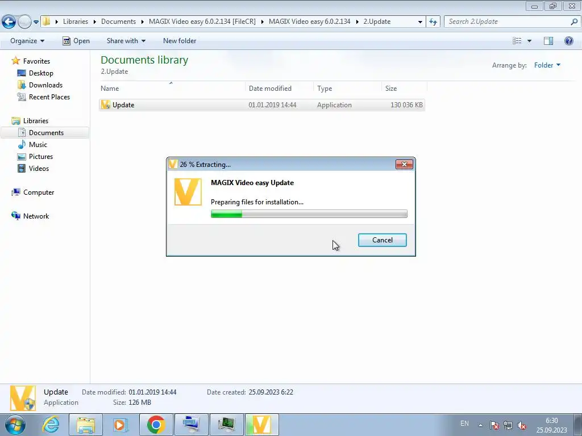This screenshot has width=582, height=436.
Task: Select Recent Places in the navigation pane
Action: click(49, 97)
